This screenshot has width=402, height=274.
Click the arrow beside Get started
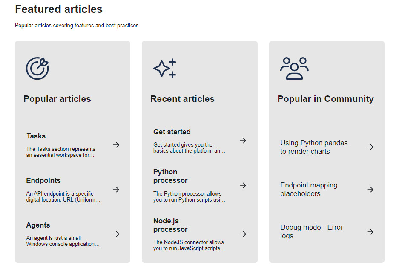point(243,141)
